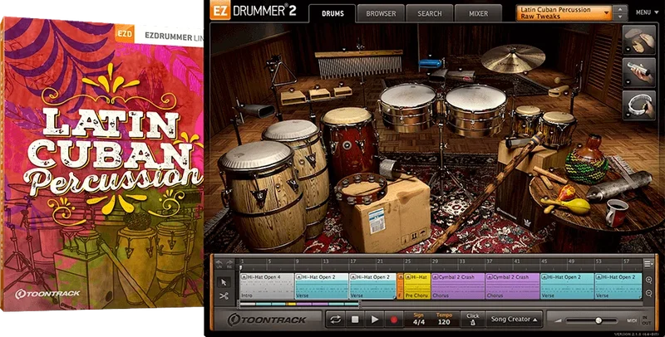
Task: Toggle loop playback
Action: click(335, 320)
